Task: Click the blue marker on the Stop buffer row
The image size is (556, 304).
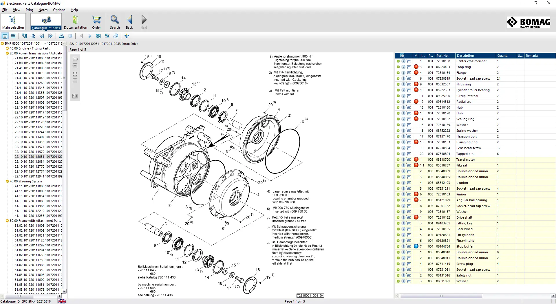Action: pos(416,246)
